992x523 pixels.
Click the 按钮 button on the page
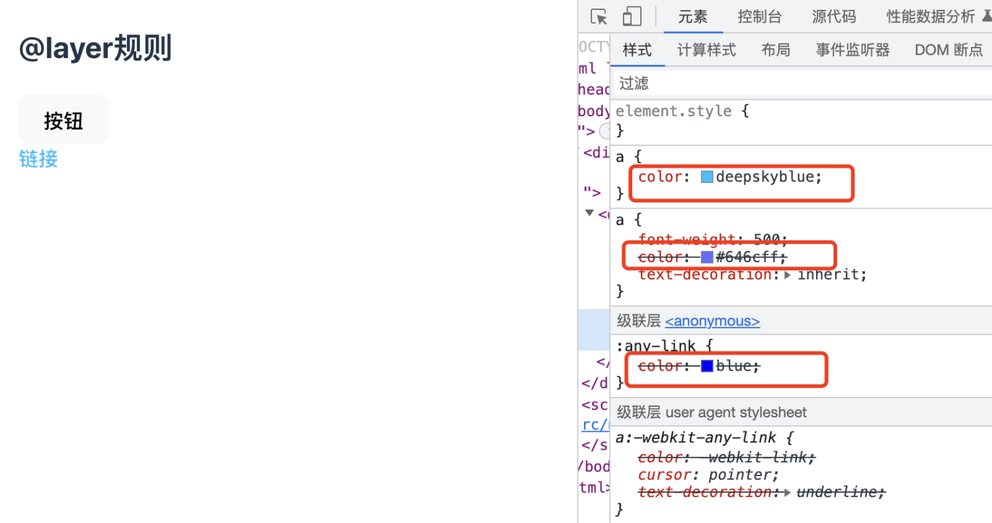[63, 119]
